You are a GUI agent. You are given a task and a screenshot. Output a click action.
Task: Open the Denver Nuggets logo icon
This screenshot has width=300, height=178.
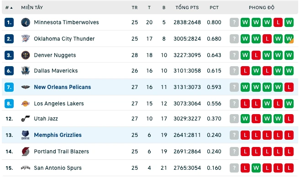coord(26,55)
